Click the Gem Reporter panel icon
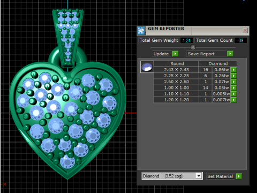The height and width of the screenshot is (193, 257). (x=141, y=31)
